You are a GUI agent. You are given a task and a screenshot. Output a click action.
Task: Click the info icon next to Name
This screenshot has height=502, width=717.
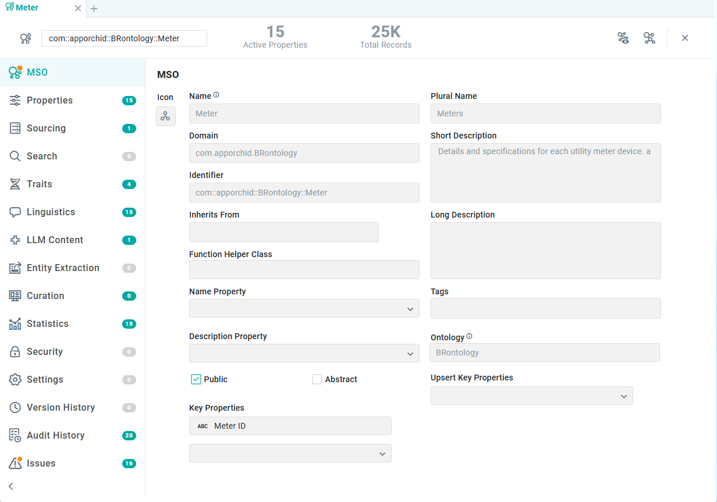(x=216, y=95)
